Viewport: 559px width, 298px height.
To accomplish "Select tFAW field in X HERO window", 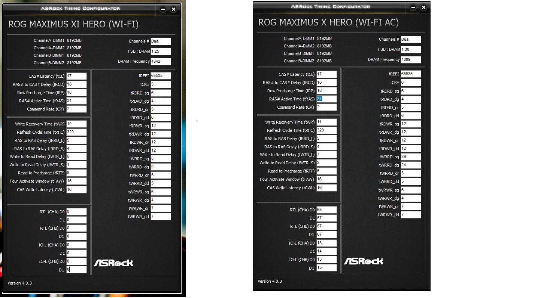I will (x=326, y=179).
